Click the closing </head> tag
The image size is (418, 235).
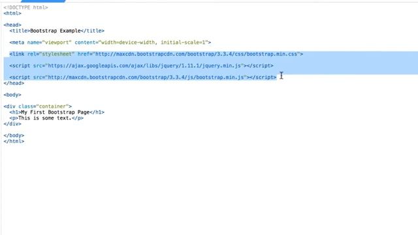14,83
